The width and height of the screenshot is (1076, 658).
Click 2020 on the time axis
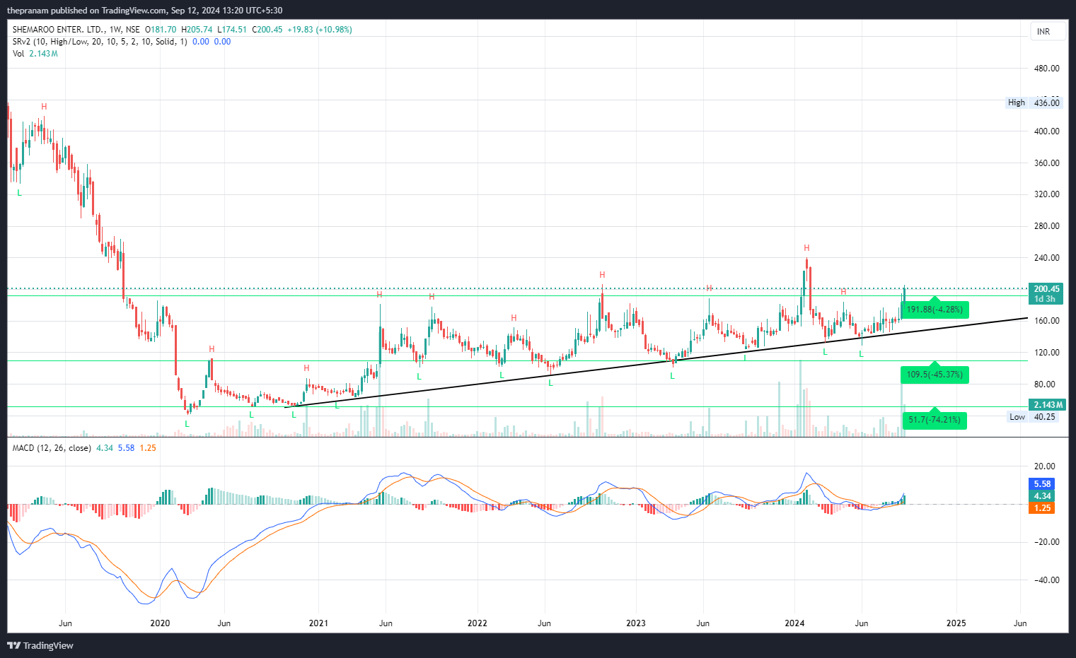click(161, 623)
